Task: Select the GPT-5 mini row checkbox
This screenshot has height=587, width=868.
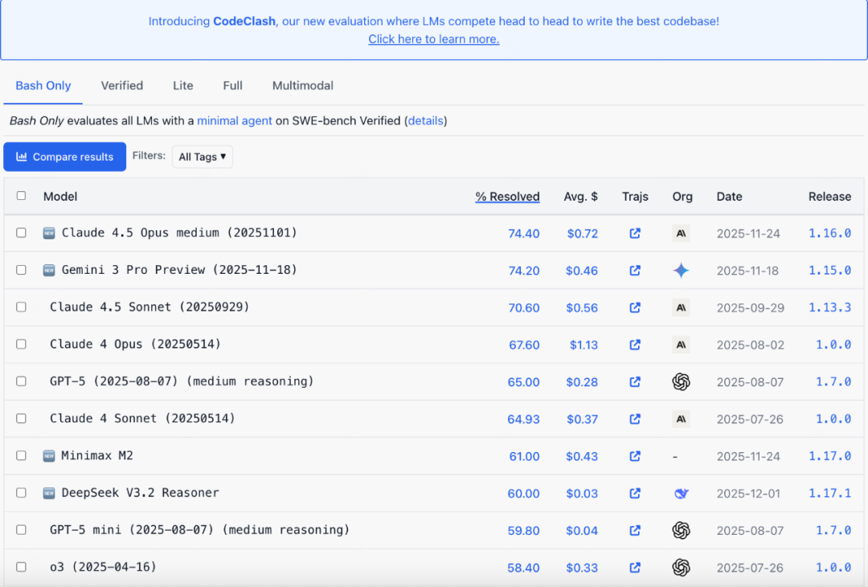Action: pos(21,529)
